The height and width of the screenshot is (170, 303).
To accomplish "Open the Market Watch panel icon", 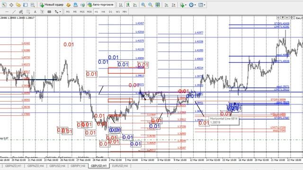I will pos(4,5).
